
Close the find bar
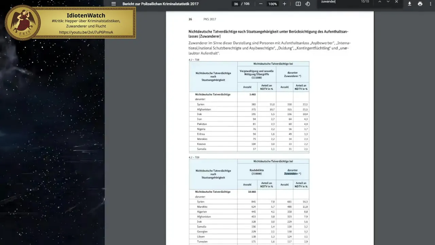(x=396, y=2)
